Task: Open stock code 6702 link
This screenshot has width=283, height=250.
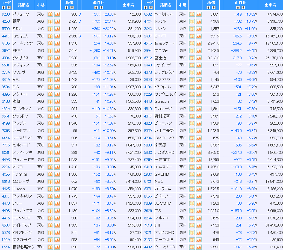Action: tap(148, 58)
